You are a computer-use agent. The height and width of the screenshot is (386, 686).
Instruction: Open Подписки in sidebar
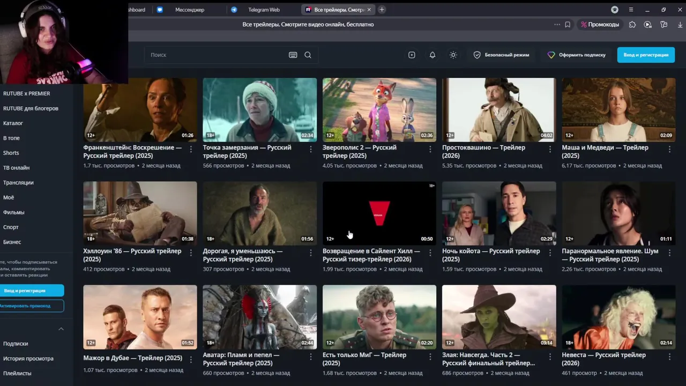point(16,344)
